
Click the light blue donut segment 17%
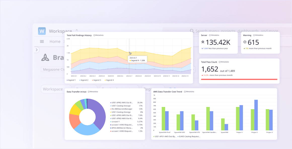point(87,130)
